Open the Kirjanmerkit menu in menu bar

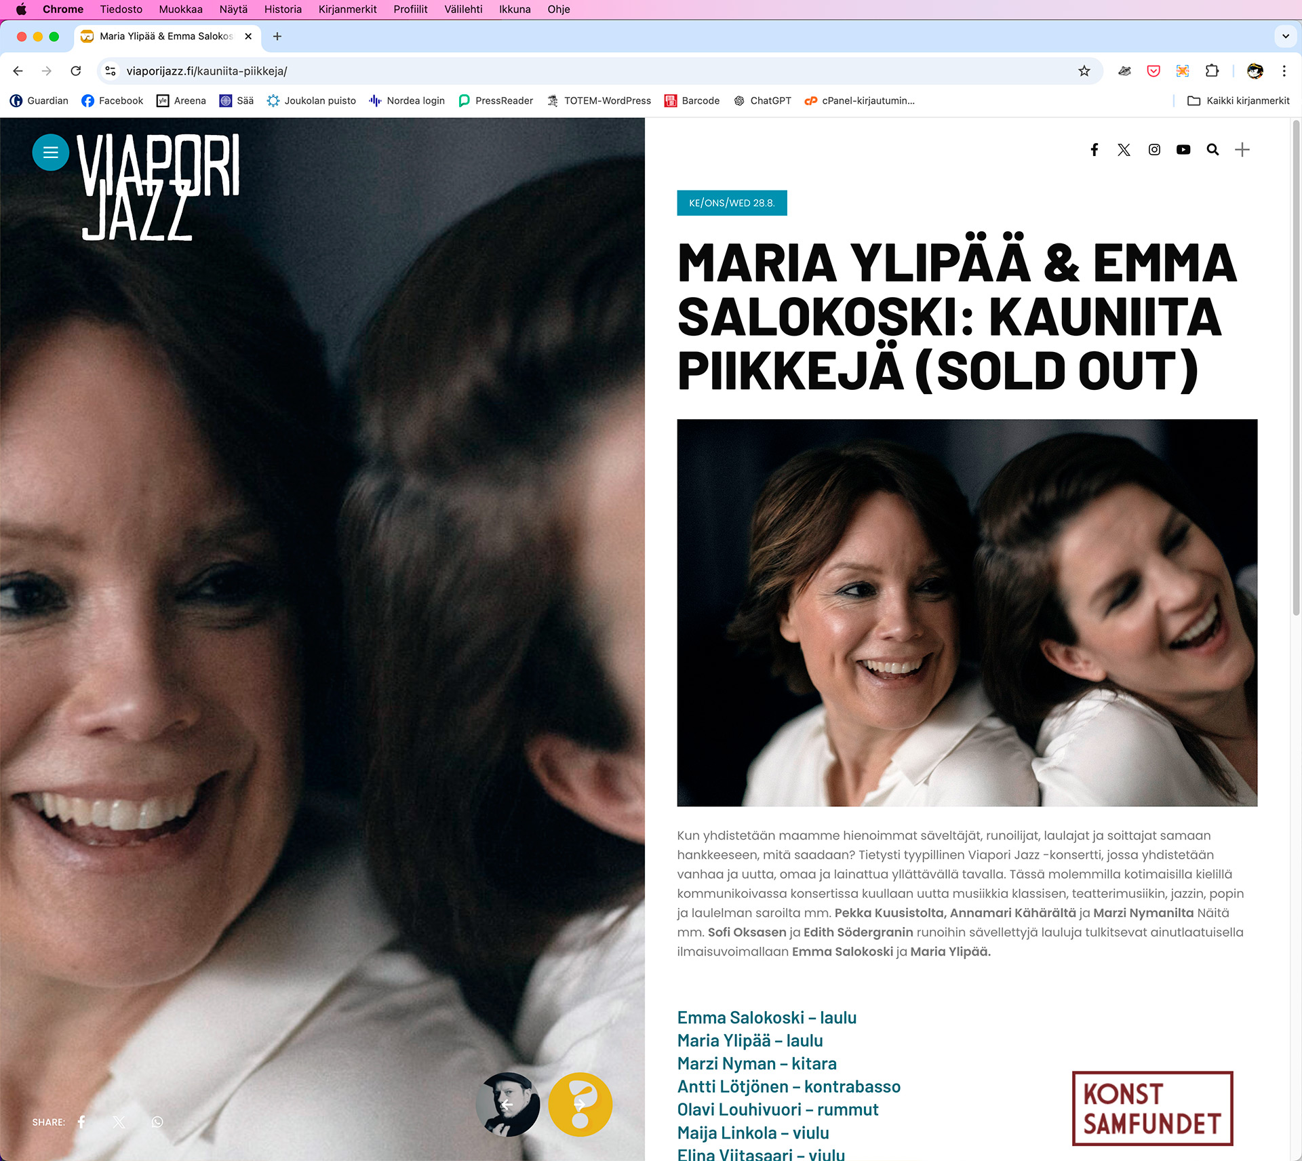[x=347, y=9]
